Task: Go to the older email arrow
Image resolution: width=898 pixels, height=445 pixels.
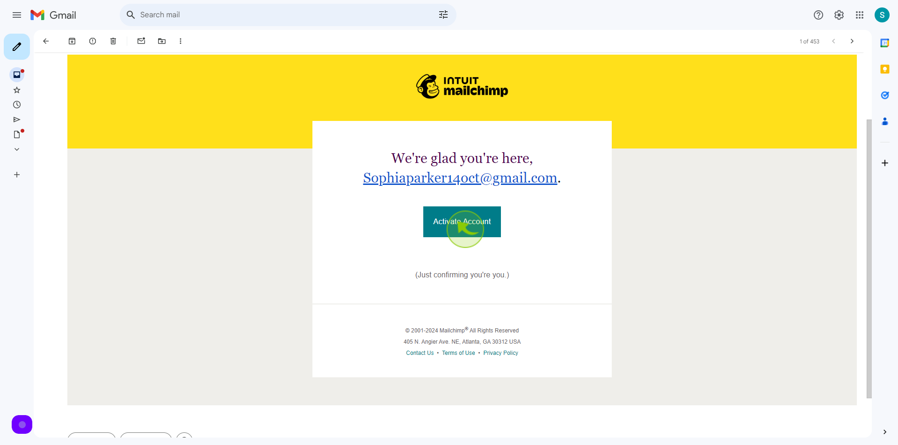Action: [x=852, y=41]
